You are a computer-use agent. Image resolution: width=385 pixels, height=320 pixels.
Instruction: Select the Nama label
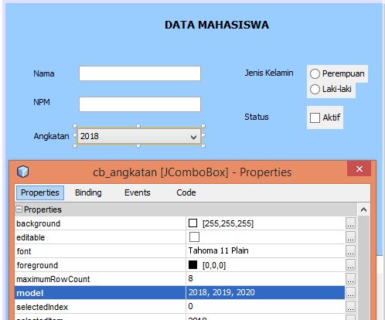tap(44, 73)
